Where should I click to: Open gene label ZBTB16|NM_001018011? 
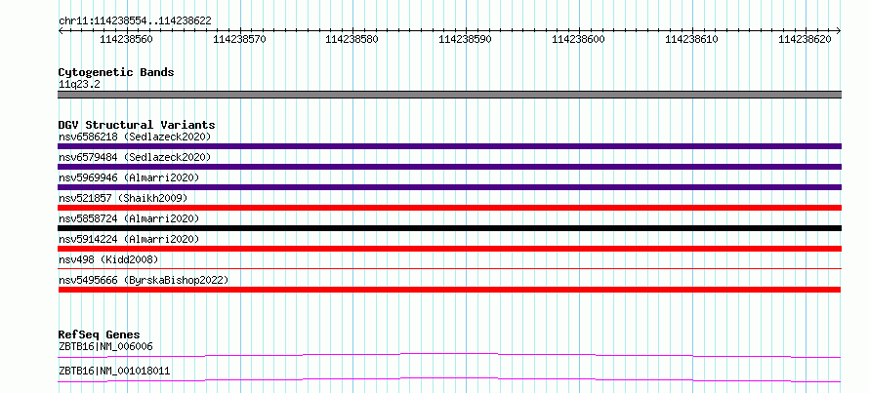coord(114,372)
